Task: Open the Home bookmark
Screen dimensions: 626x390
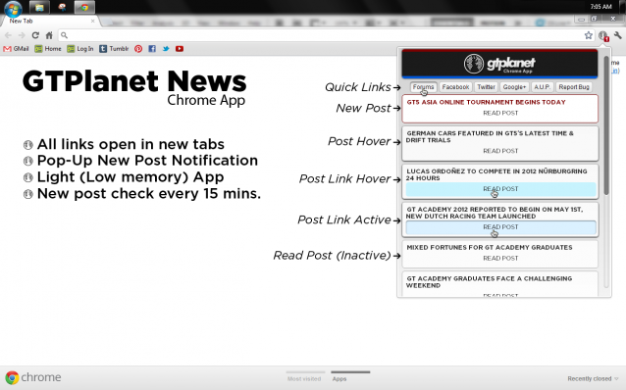Action: [x=48, y=49]
